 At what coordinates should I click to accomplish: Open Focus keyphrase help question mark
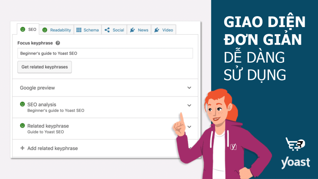point(58,43)
